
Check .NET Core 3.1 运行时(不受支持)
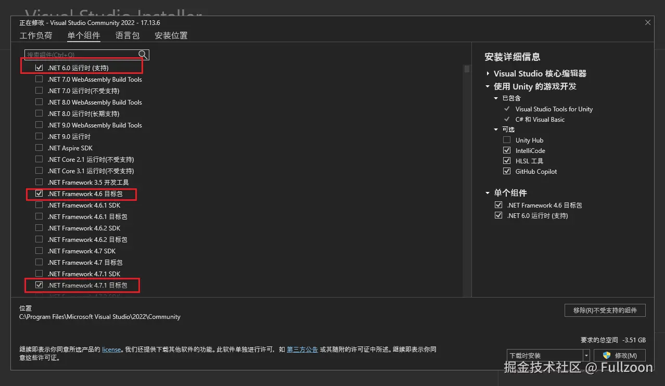[39, 171]
